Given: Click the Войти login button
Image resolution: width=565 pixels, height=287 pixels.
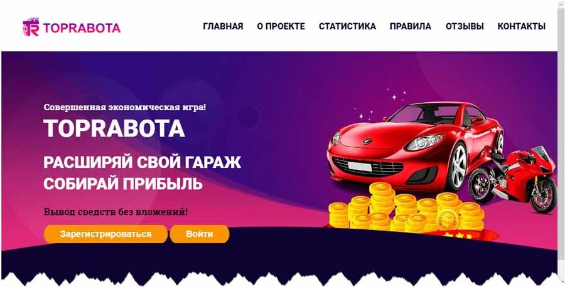Looking at the screenshot, I should 200,234.
